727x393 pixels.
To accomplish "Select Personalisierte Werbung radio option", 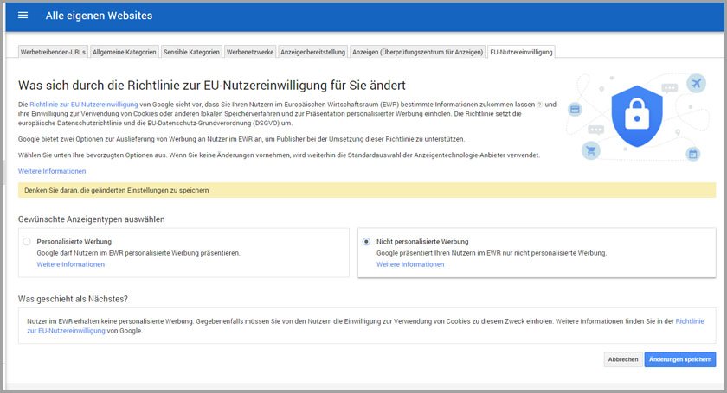I will click(x=28, y=242).
